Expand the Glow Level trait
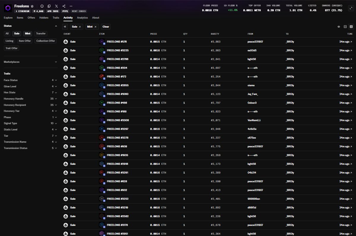Image resolution: width=356 pixels, height=236 pixels. tap(31, 86)
